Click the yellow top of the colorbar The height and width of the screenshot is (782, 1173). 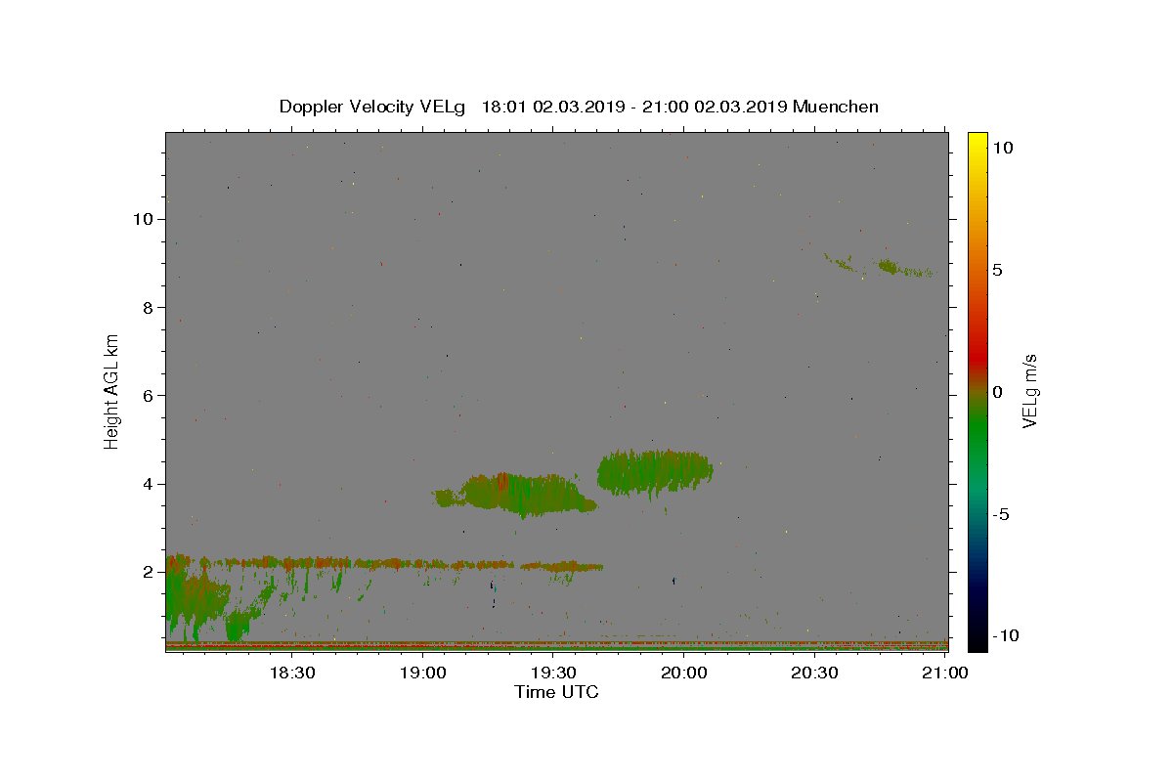[977, 142]
